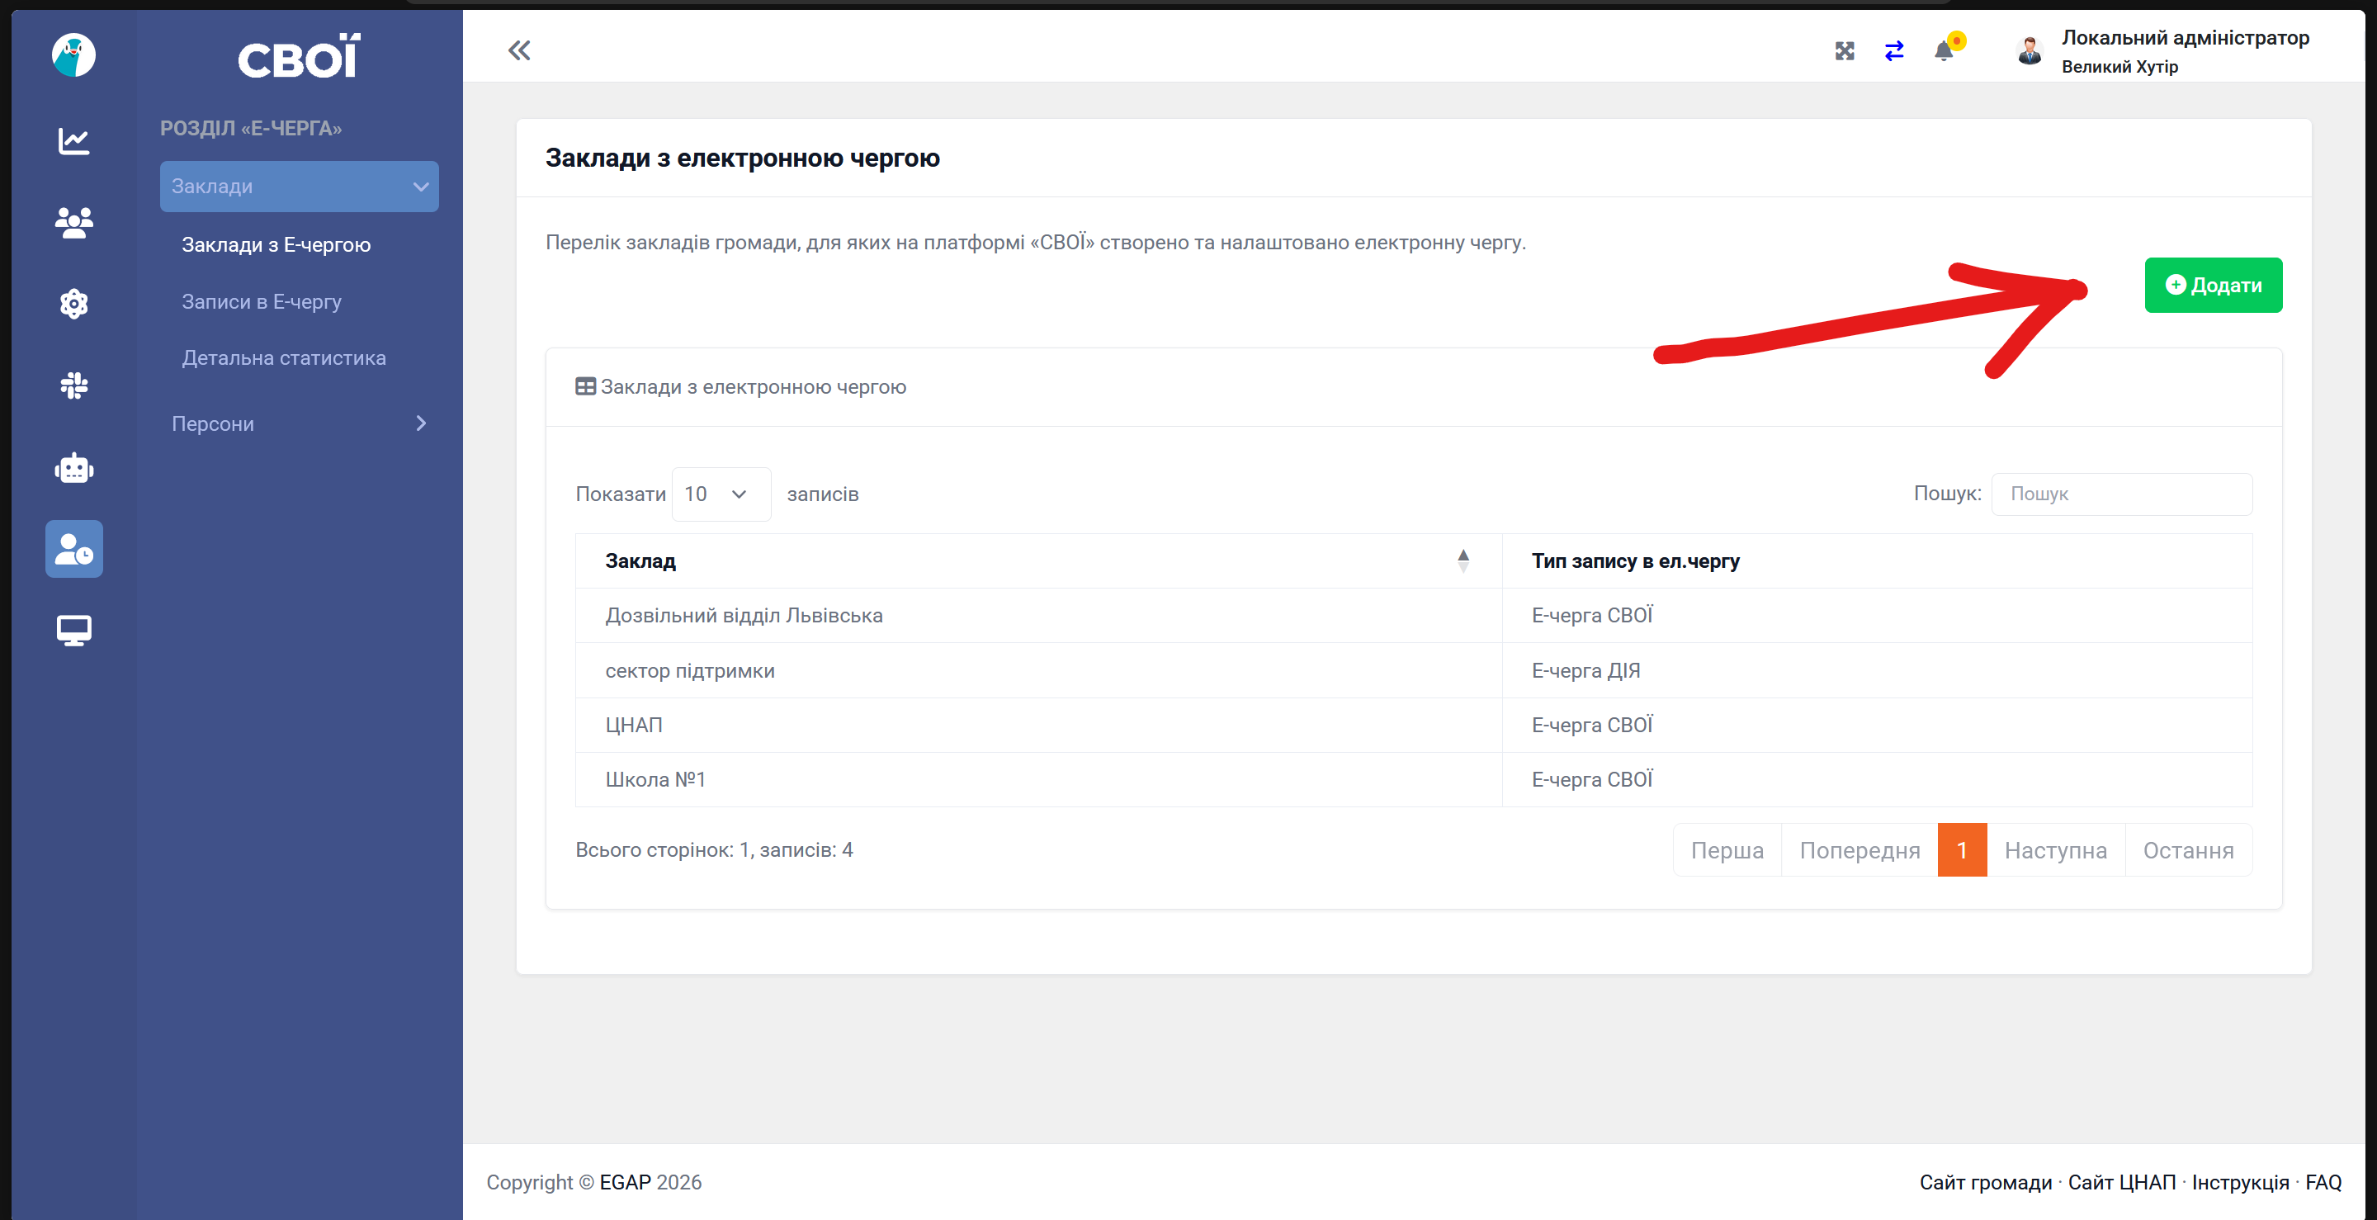The image size is (2377, 1220).
Task: Click the users group sidebar icon
Action: [x=73, y=222]
